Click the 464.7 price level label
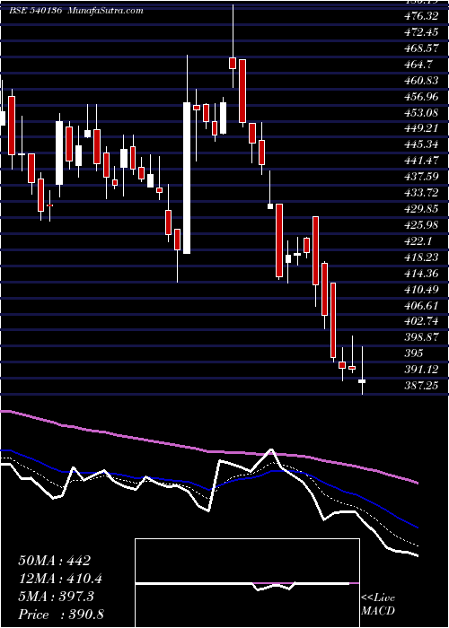Screen dimensions: 449x628 [x=418, y=64]
